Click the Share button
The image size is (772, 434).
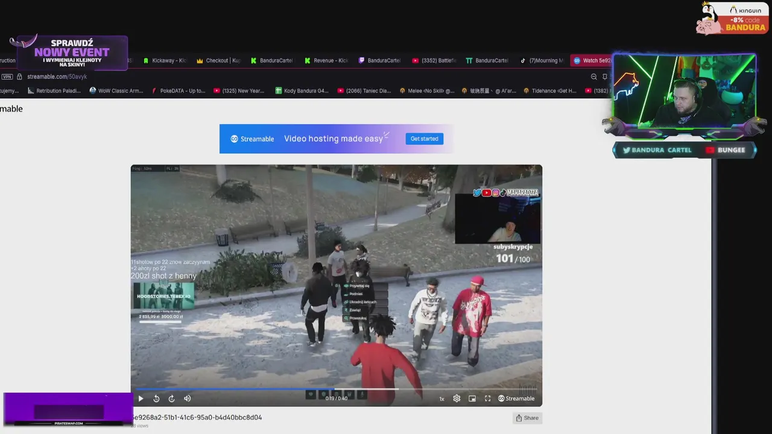point(527,418)
